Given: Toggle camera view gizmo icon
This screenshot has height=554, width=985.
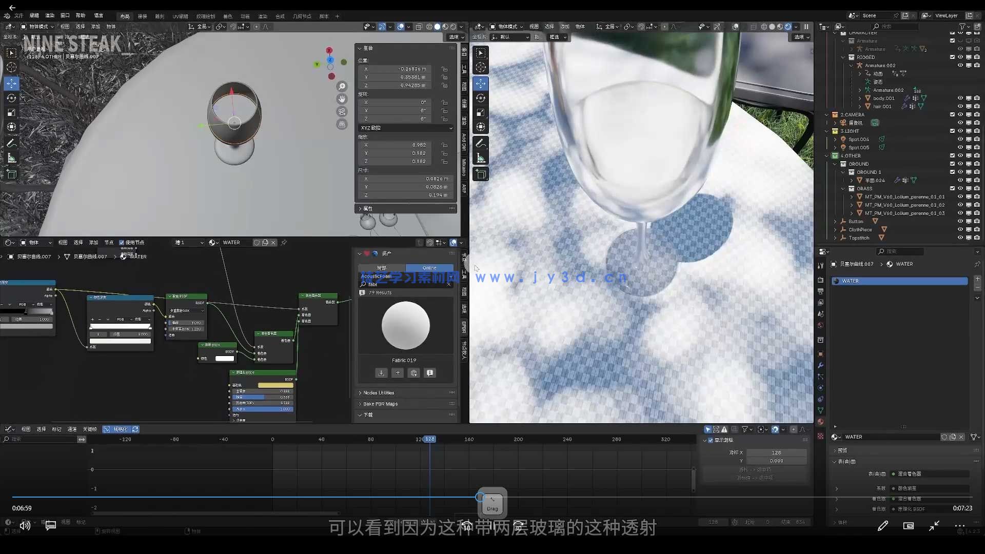Looking at the screenshot, I should coord(342,111).
